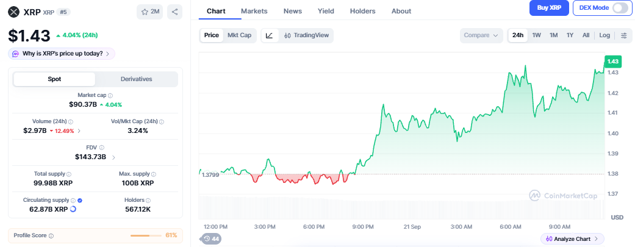The image size is (635, 247).
Task: Select the Spot segment
Action: [54, 79]
